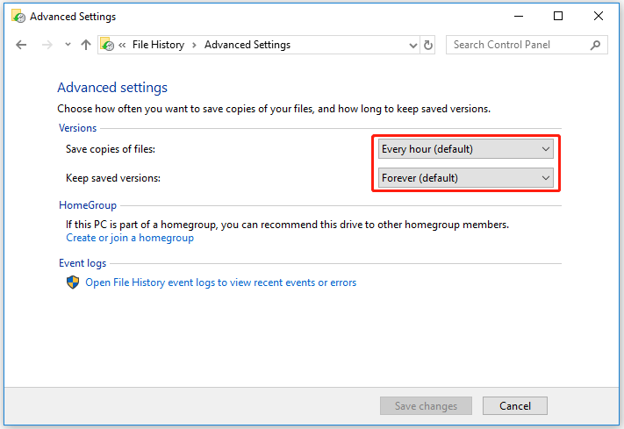
Task: Click the Save changes button
Action: [426, 406]
